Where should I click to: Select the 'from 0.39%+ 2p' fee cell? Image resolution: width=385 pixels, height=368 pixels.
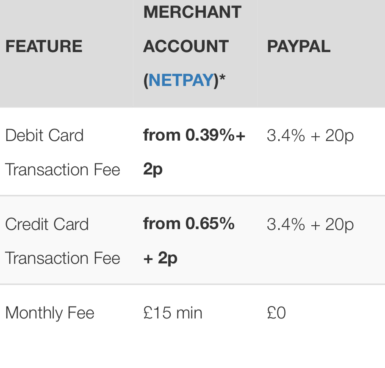[x=194, y=152]
